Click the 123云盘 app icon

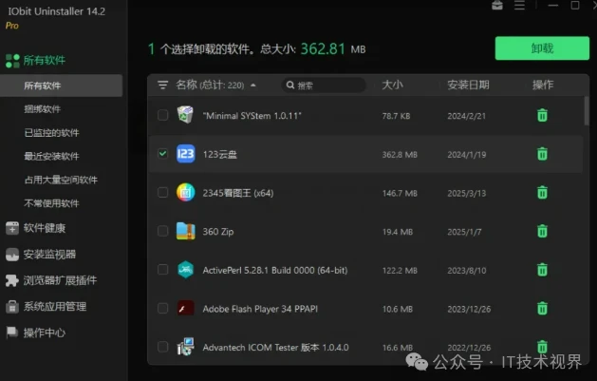click(x=185, y=154)
